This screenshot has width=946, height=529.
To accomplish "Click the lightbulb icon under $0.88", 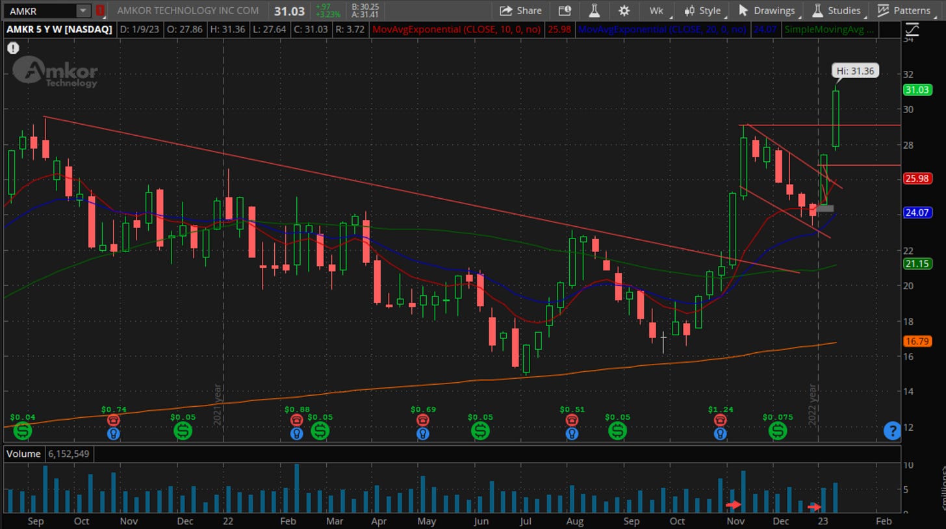I will [296, 433].
